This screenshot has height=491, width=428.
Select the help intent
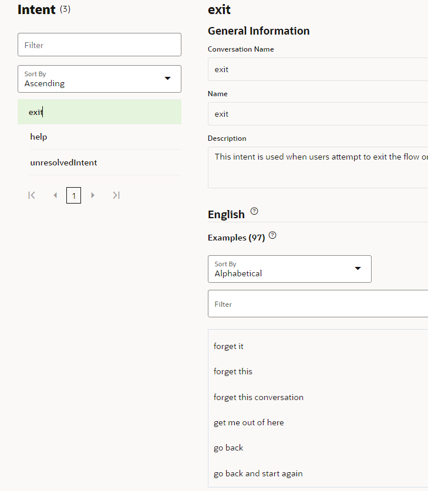point(99,137)
